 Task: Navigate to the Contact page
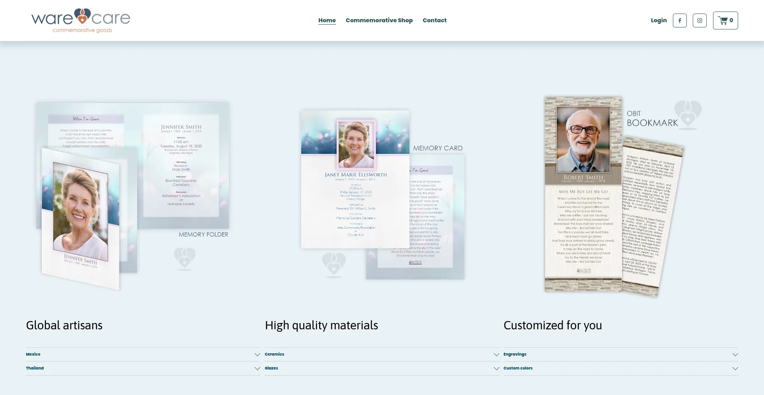click(434, 20)
